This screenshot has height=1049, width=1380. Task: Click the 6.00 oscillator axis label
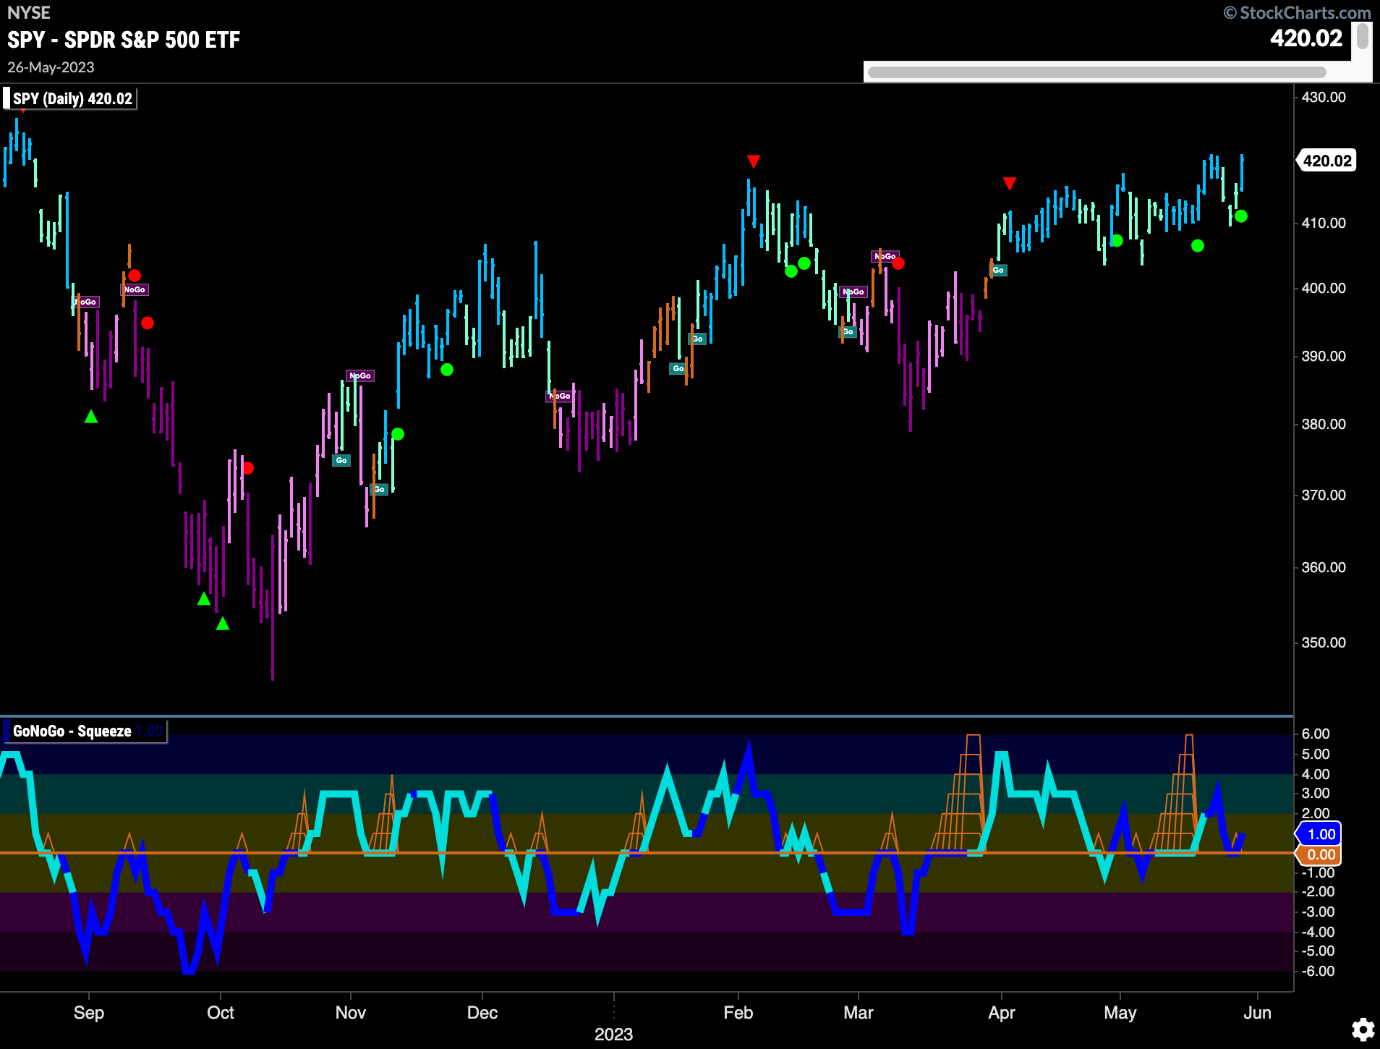click(x=1316, y=734)
